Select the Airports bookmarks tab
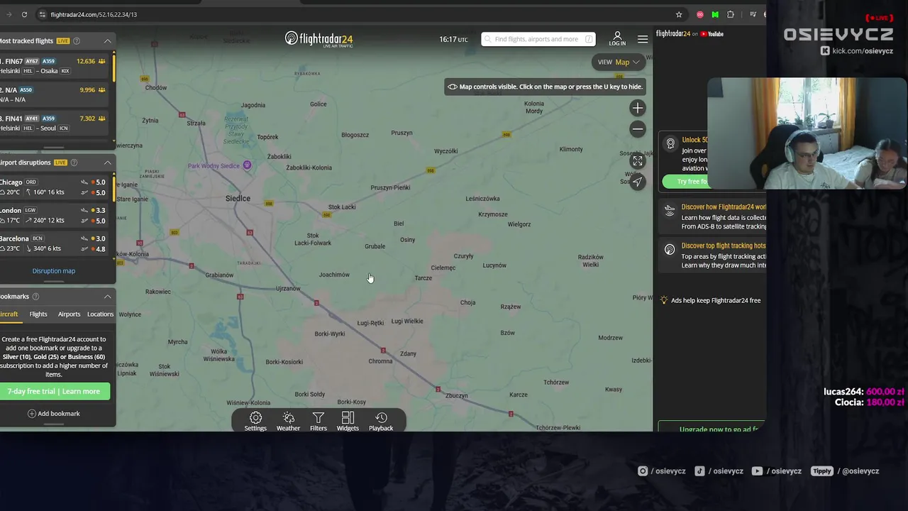Screen dimensions: 908x511 (x=69, y=314)
